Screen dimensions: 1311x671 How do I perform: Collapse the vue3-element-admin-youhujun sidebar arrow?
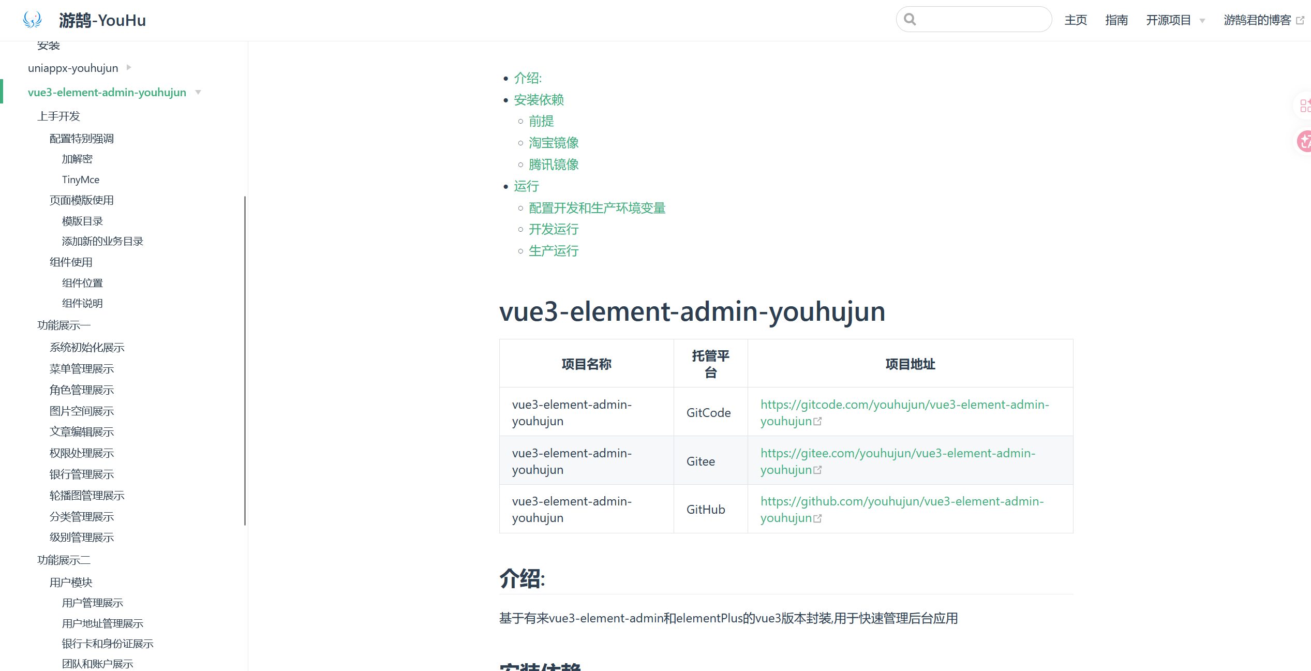198,93
